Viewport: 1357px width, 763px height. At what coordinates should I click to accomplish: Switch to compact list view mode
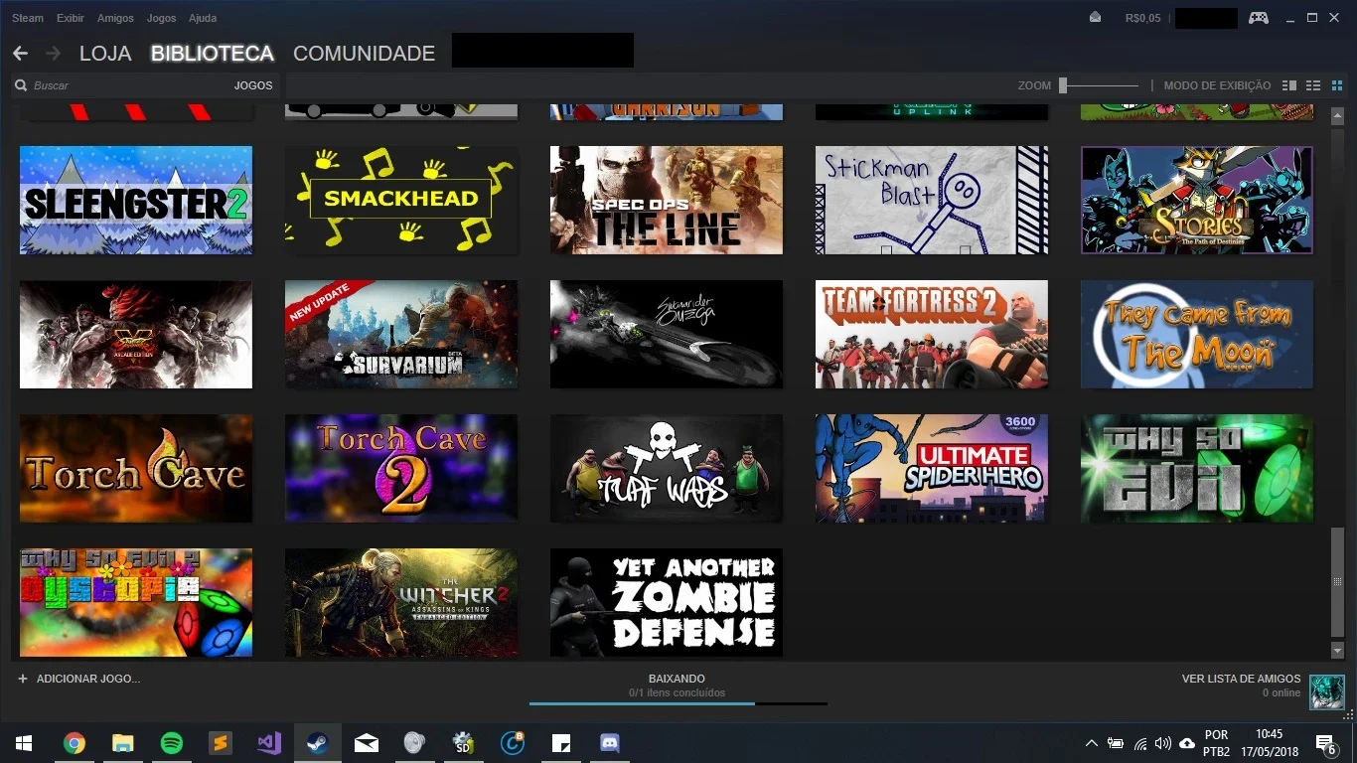pyautogui.click(x=1313, y=85)
